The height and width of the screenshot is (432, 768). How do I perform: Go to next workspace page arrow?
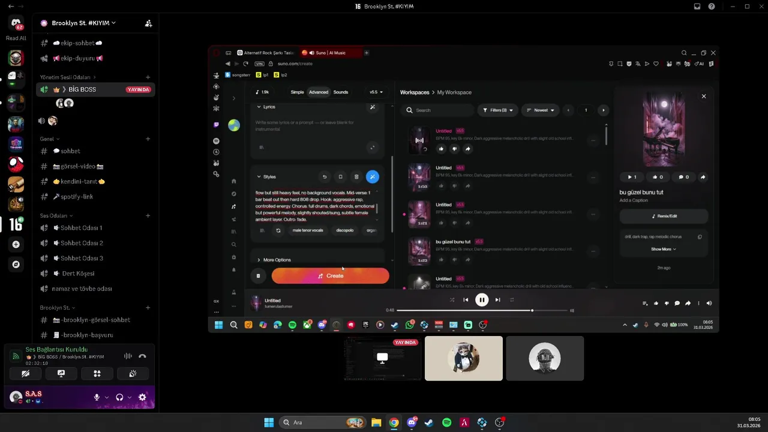[604, 110]
